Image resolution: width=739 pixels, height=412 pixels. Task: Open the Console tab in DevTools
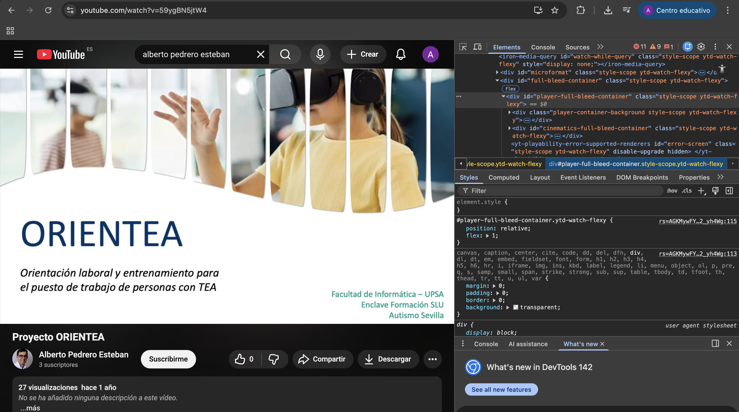pos(543,47)
